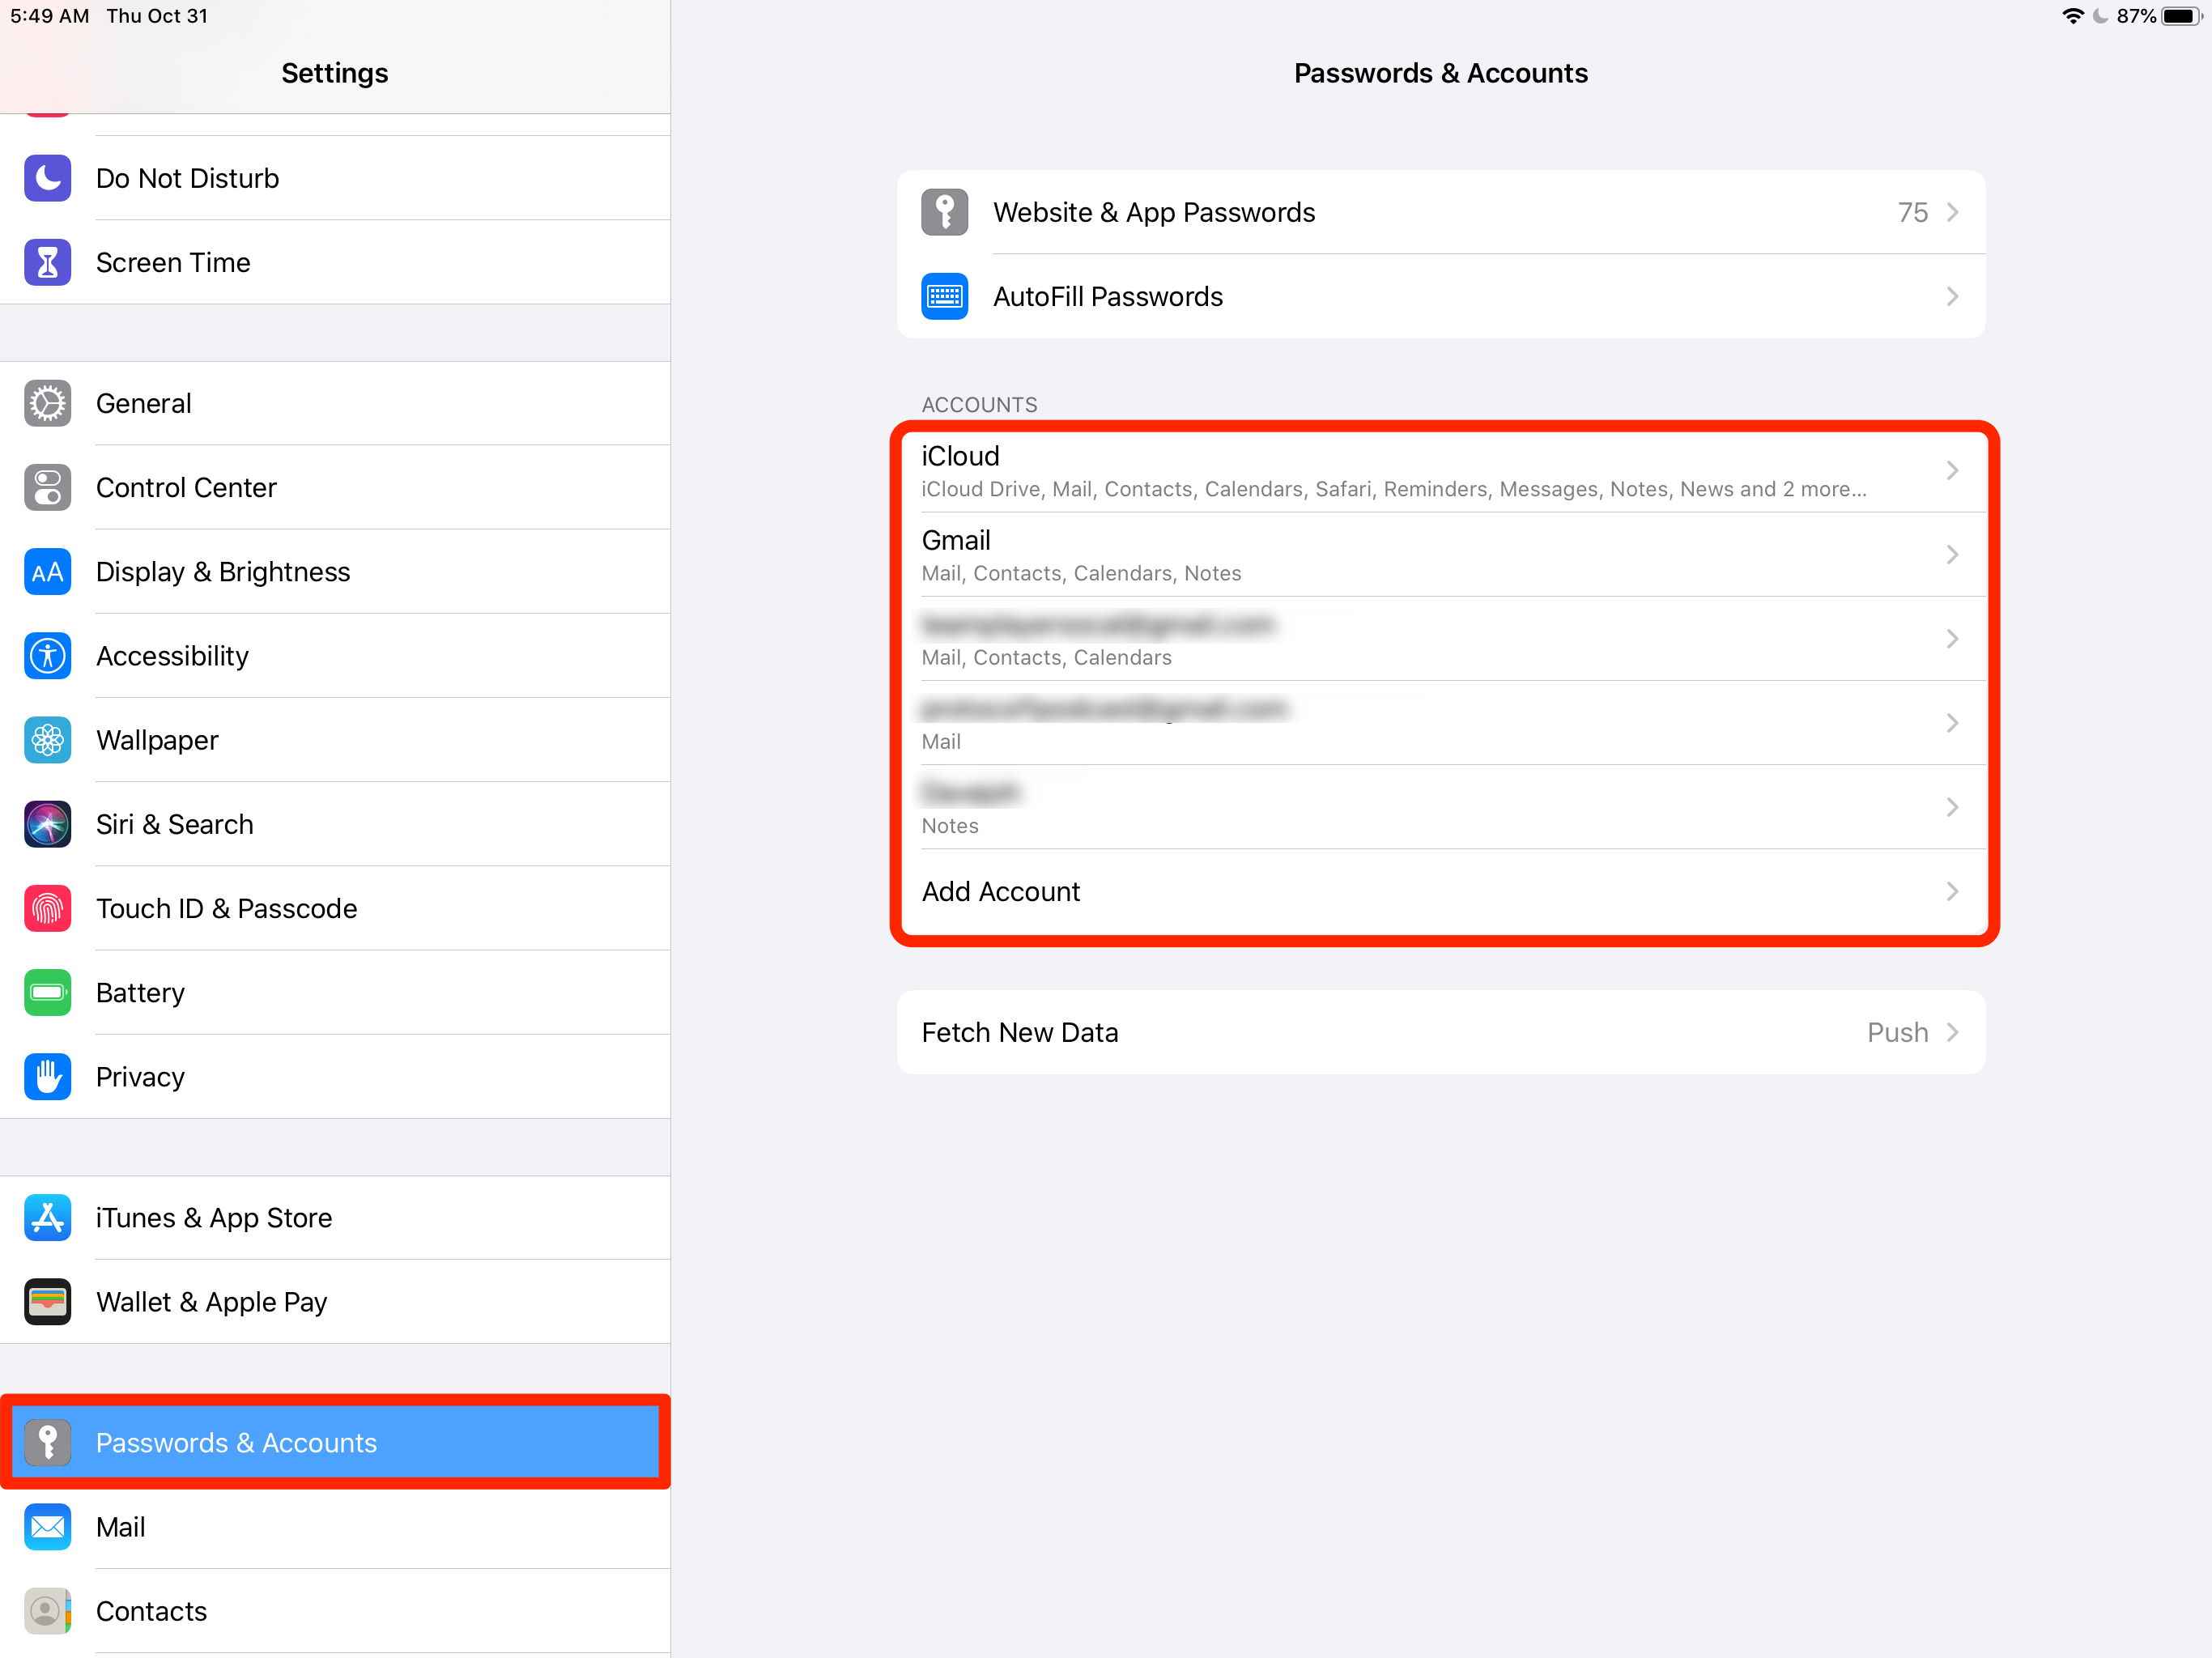The width and height of the screenshot is (2212, 1658).
Task: Open Wallet & Apple Pay settings
Action: coord(335,1302)
